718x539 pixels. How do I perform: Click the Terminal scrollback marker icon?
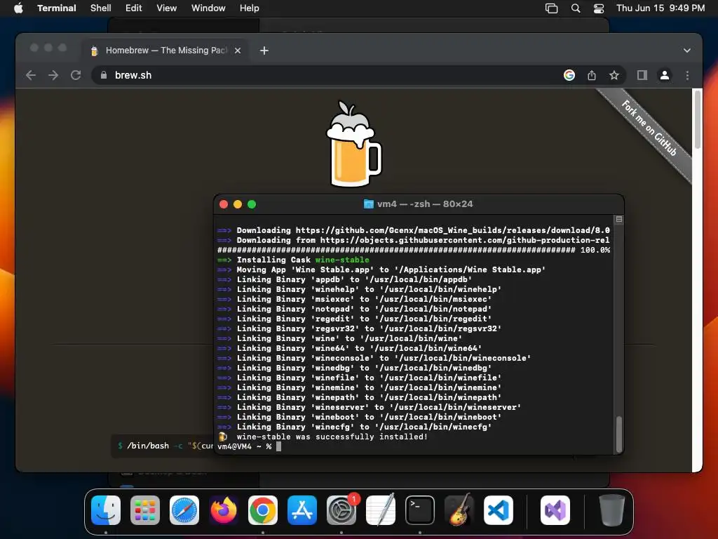pyautogui.click(x=618, y=220)
